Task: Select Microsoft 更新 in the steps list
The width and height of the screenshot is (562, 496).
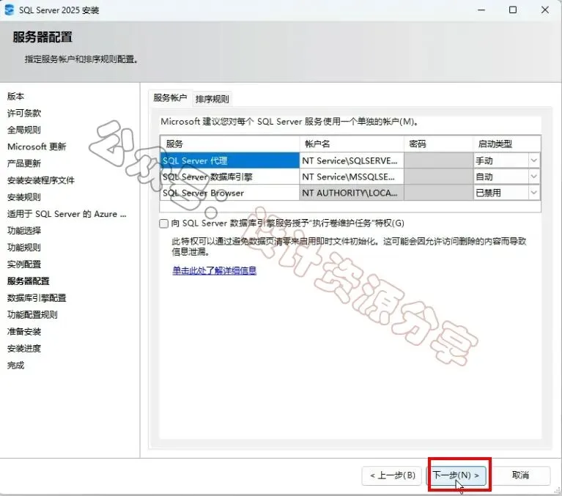Action: (37, 147)
